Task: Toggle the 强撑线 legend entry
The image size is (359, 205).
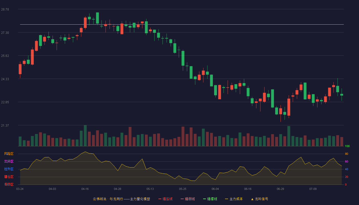Action: (x=210, y=199)
